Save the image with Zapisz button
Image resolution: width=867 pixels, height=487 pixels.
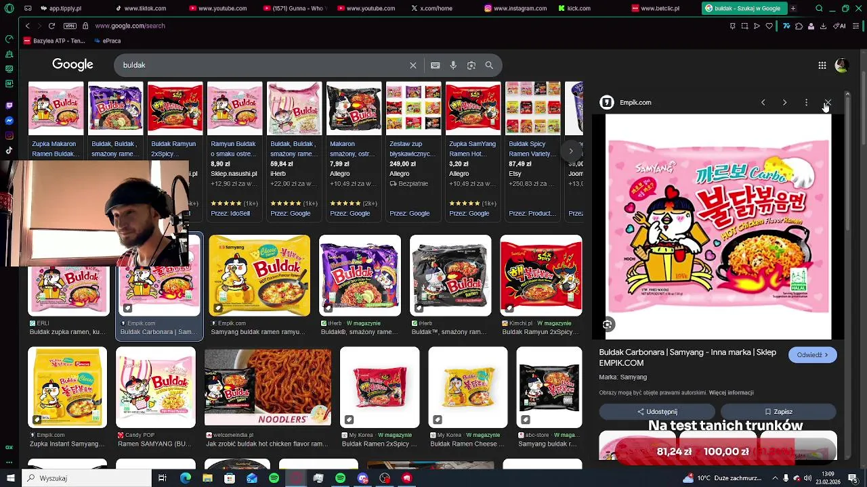pyautogui.click(x=778, y=411)
